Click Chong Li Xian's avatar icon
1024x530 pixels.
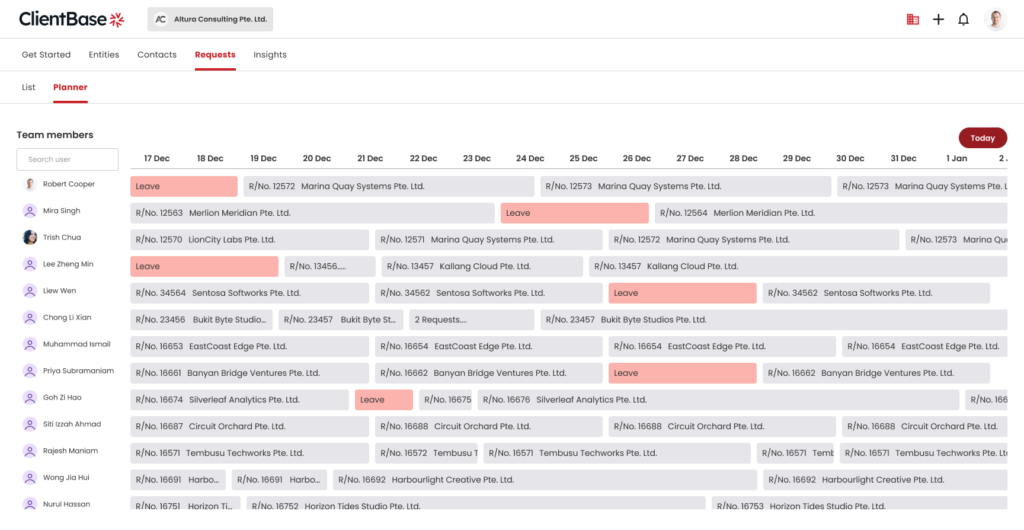pos(30,318)
